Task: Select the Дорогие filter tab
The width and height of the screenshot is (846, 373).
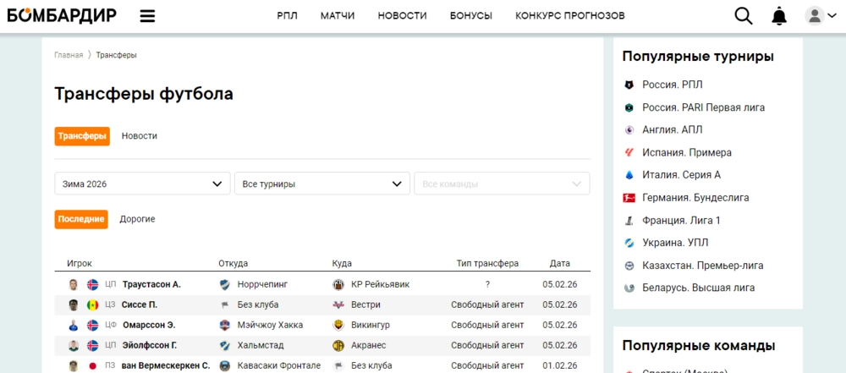Action: click(x=137, y=219)
